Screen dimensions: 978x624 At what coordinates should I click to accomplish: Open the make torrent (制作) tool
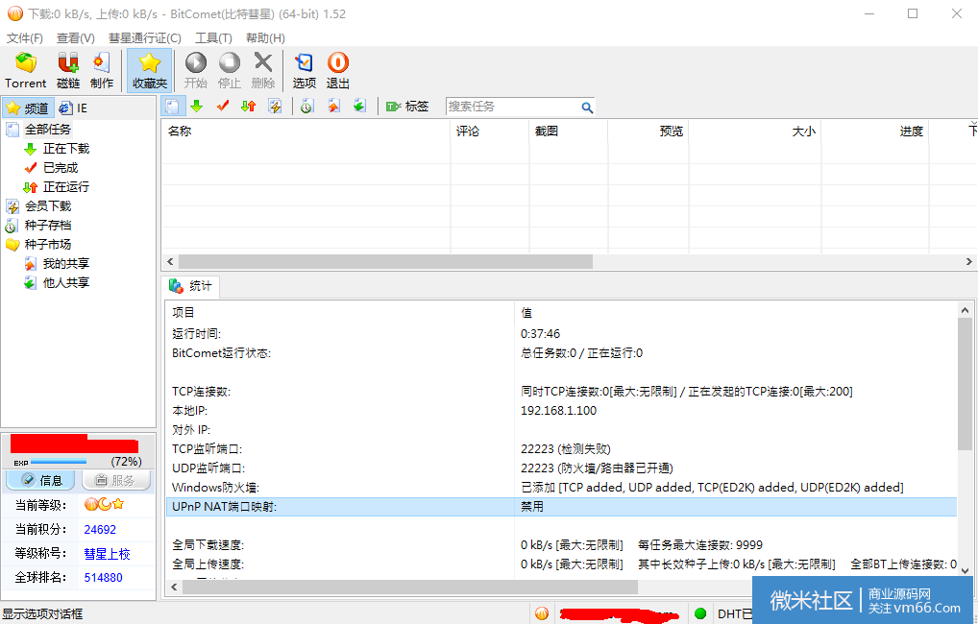102,70
